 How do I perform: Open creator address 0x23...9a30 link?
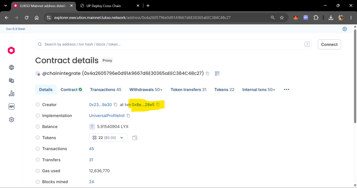pyautogui.click(x=100, y=104)
